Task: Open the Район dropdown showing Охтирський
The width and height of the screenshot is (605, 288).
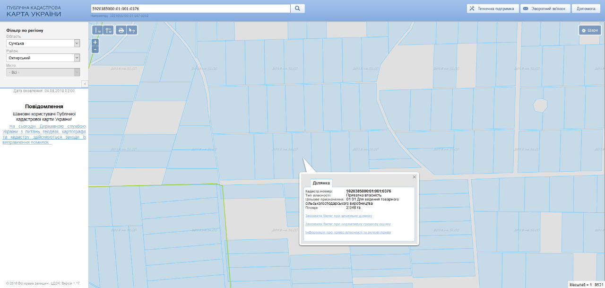Action: 43,58
